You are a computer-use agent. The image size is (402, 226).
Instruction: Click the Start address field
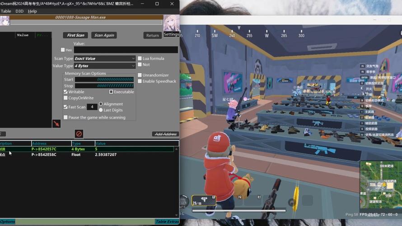tap(104, 80)
